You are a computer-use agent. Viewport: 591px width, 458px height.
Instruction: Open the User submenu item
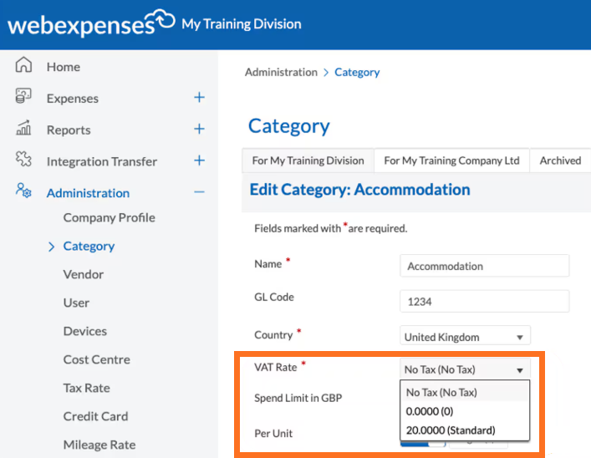point(76,303)
